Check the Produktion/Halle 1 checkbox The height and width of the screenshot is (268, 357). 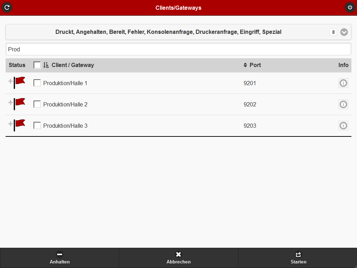point(37,83)
